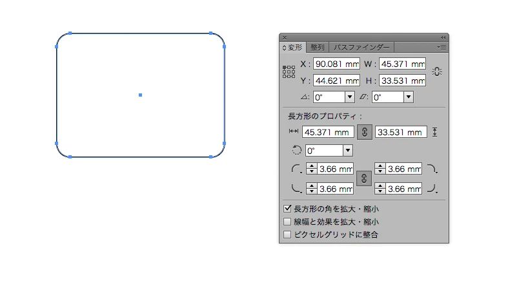Click the rectangle width icon
Screen dimensions: 528x297
click(x=294, y=131)
